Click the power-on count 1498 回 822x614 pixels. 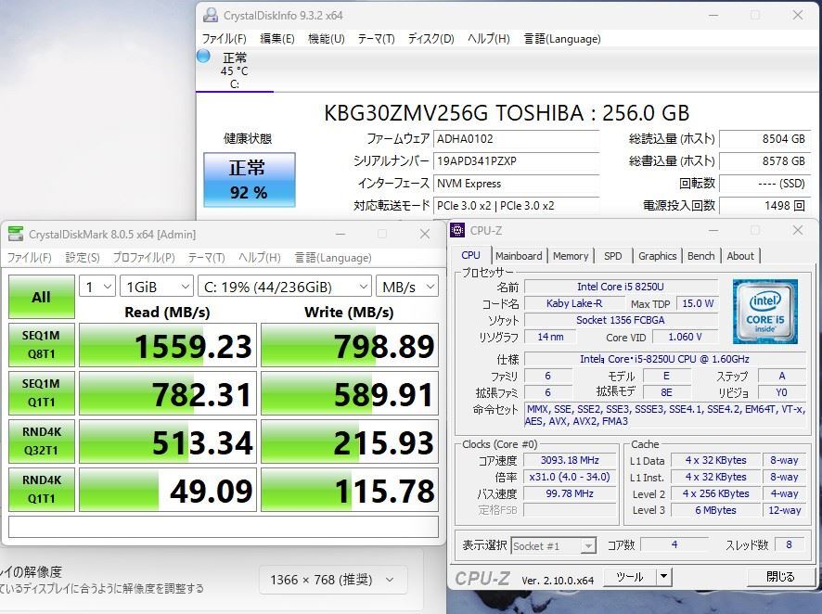(x=764, y=205)
